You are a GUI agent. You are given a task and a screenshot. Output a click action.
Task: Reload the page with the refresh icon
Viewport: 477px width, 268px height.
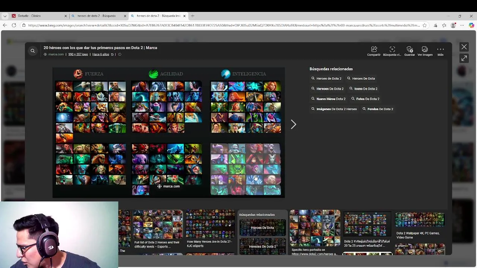point(14,25)
